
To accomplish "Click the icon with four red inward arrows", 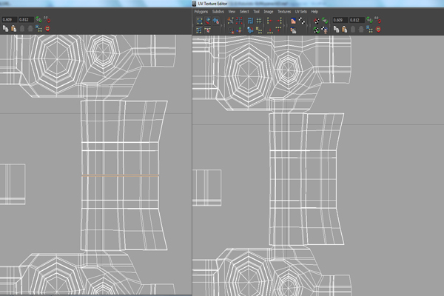I will coord(239,21).
